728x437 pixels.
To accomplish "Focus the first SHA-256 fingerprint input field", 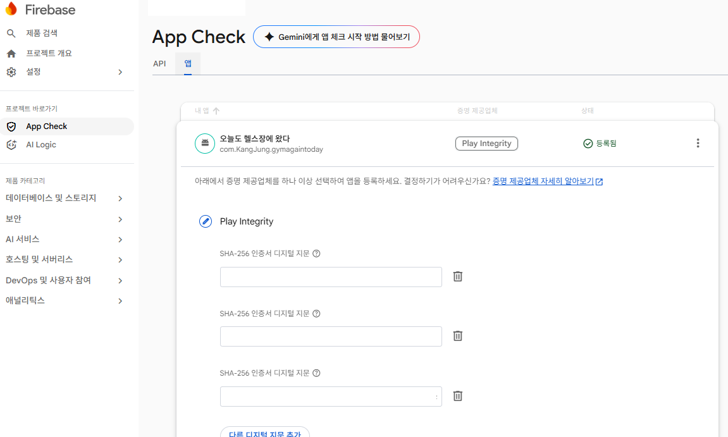I will [331, 277].
